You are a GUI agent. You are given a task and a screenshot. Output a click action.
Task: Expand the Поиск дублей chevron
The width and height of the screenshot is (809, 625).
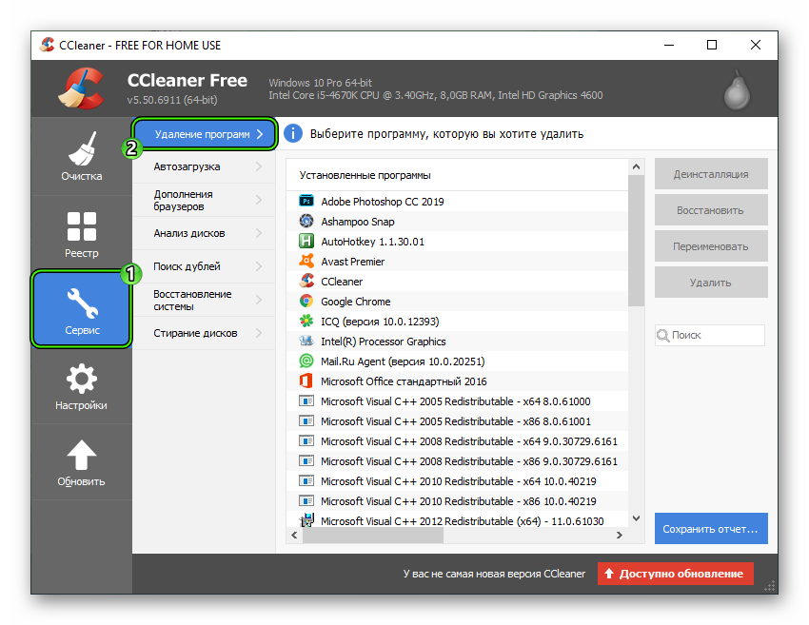259,267
